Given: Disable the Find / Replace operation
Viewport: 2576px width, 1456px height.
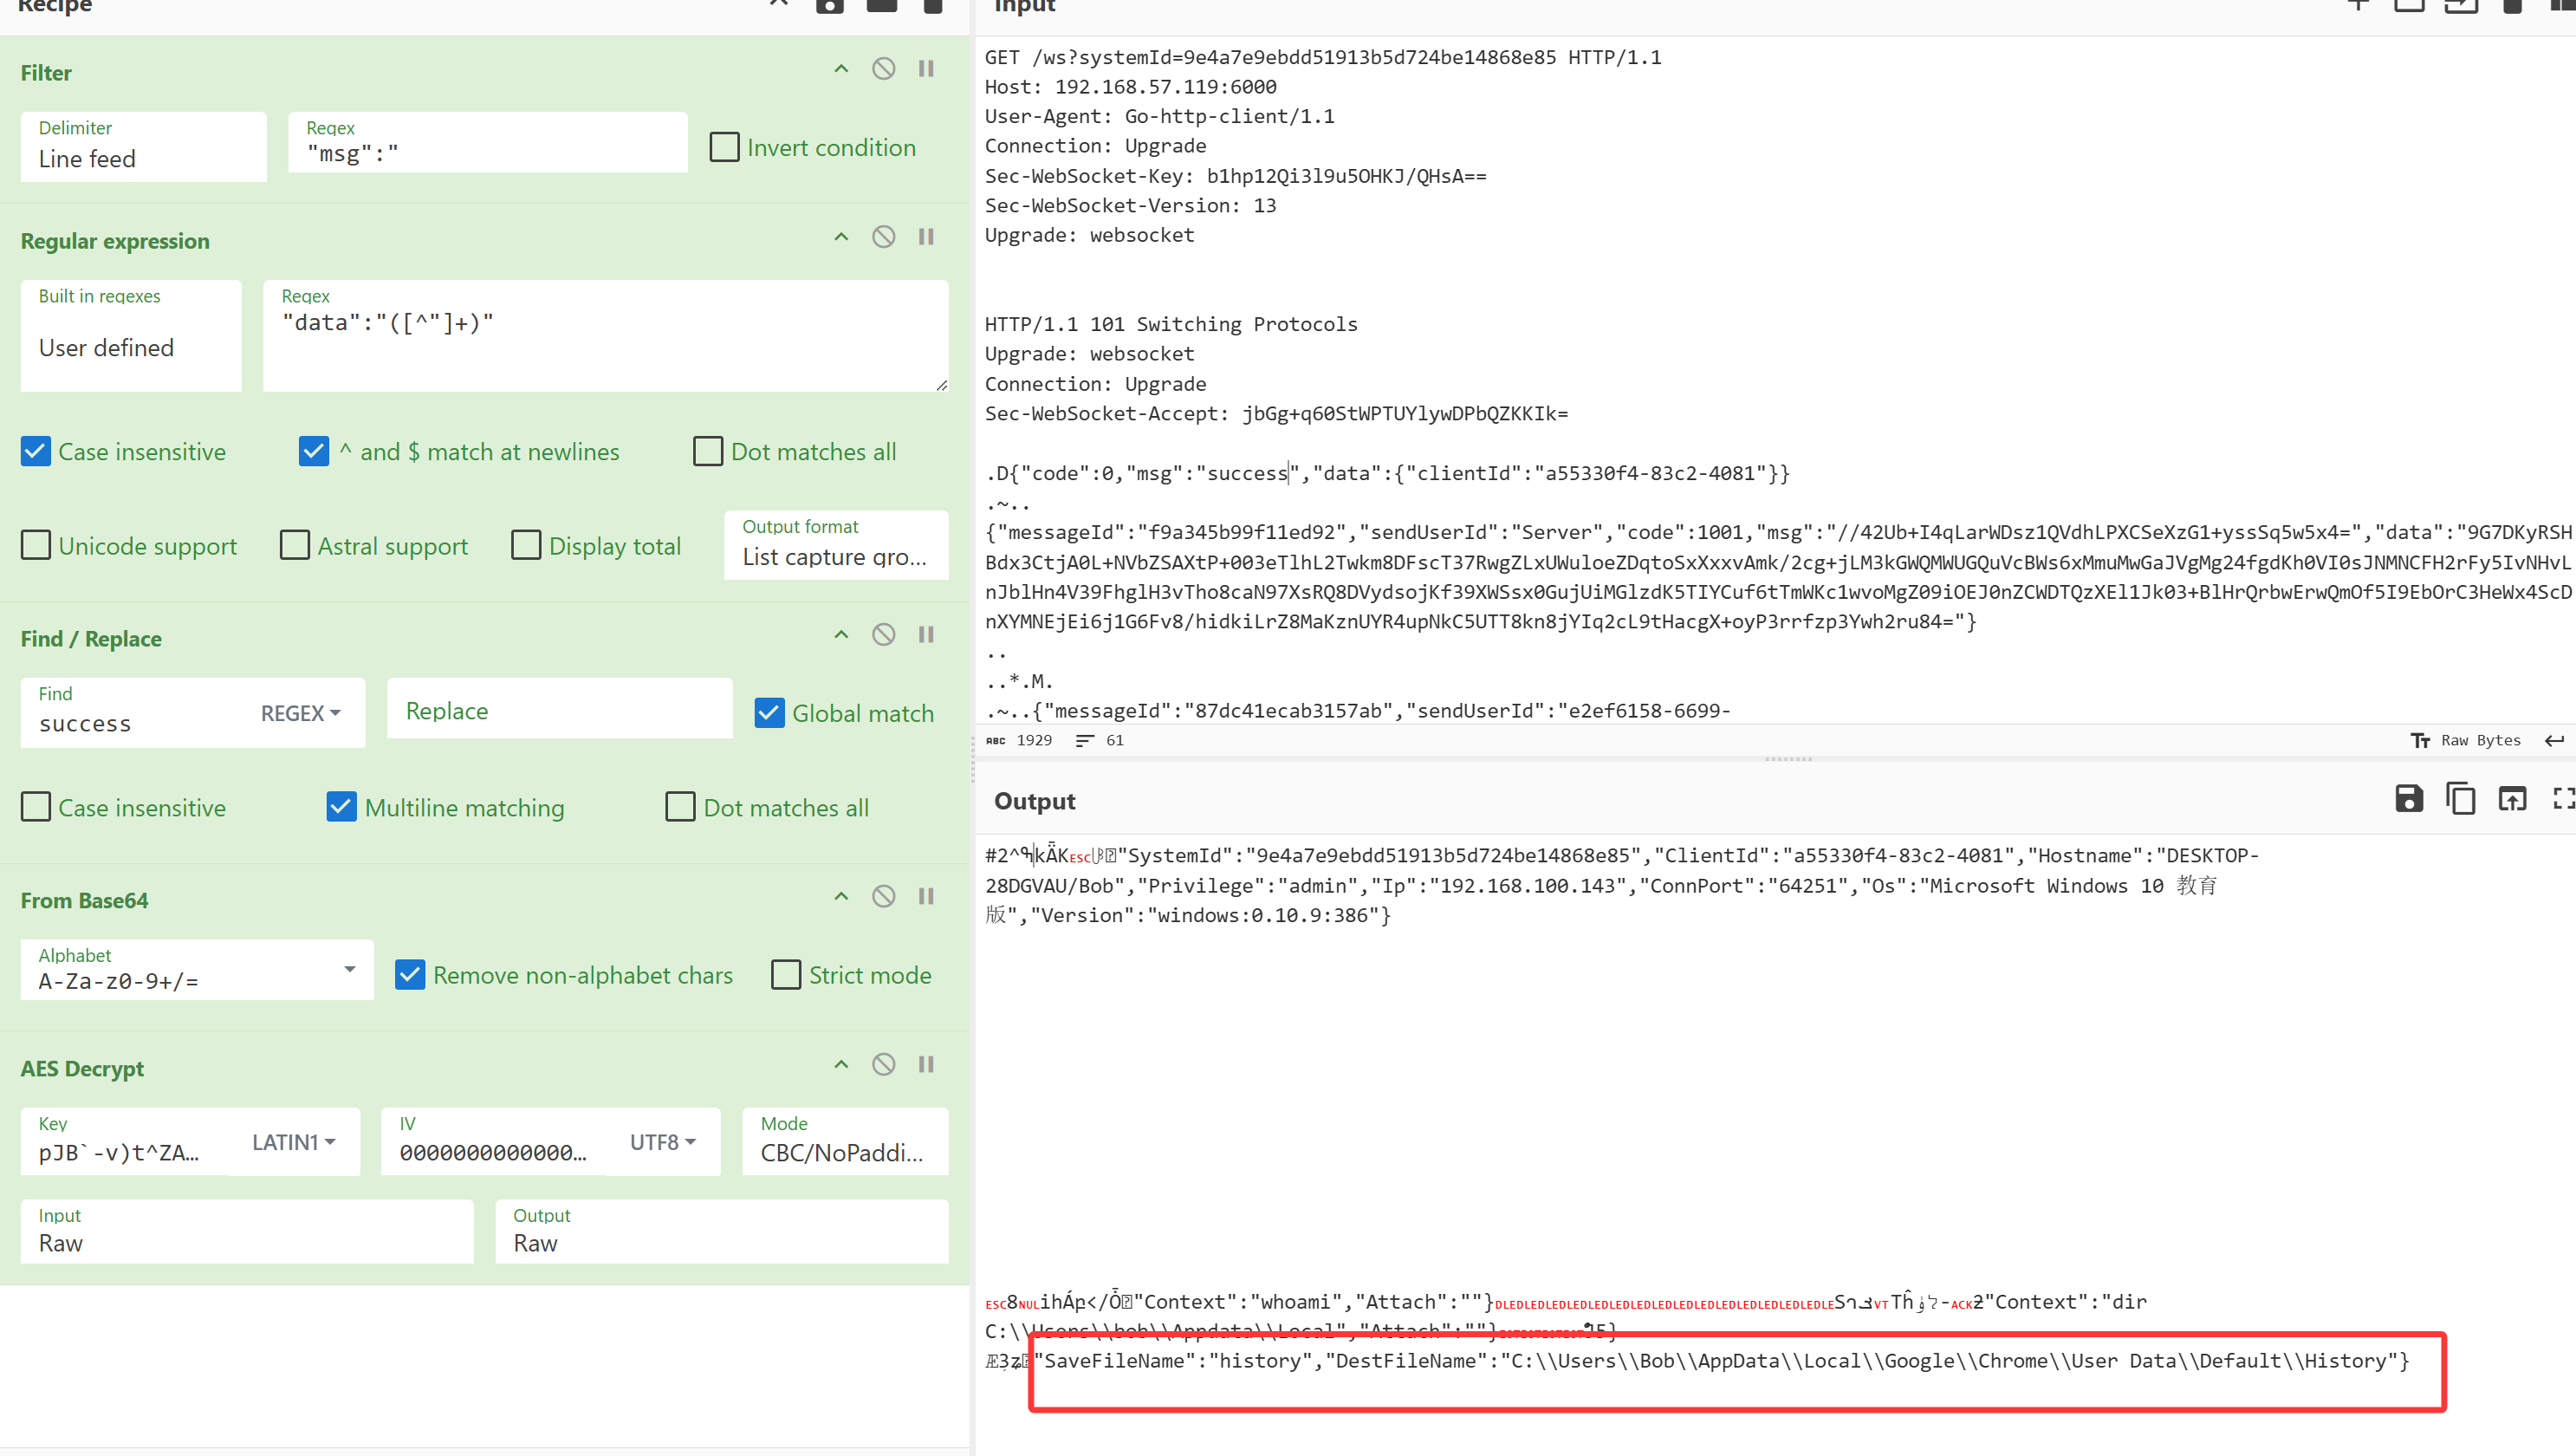Looking at the screenshot, I should [883, 635].
